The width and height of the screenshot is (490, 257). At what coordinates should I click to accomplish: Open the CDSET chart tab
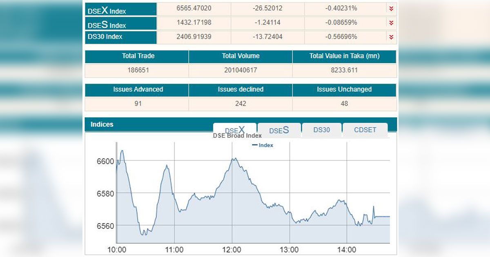(365, 130)
